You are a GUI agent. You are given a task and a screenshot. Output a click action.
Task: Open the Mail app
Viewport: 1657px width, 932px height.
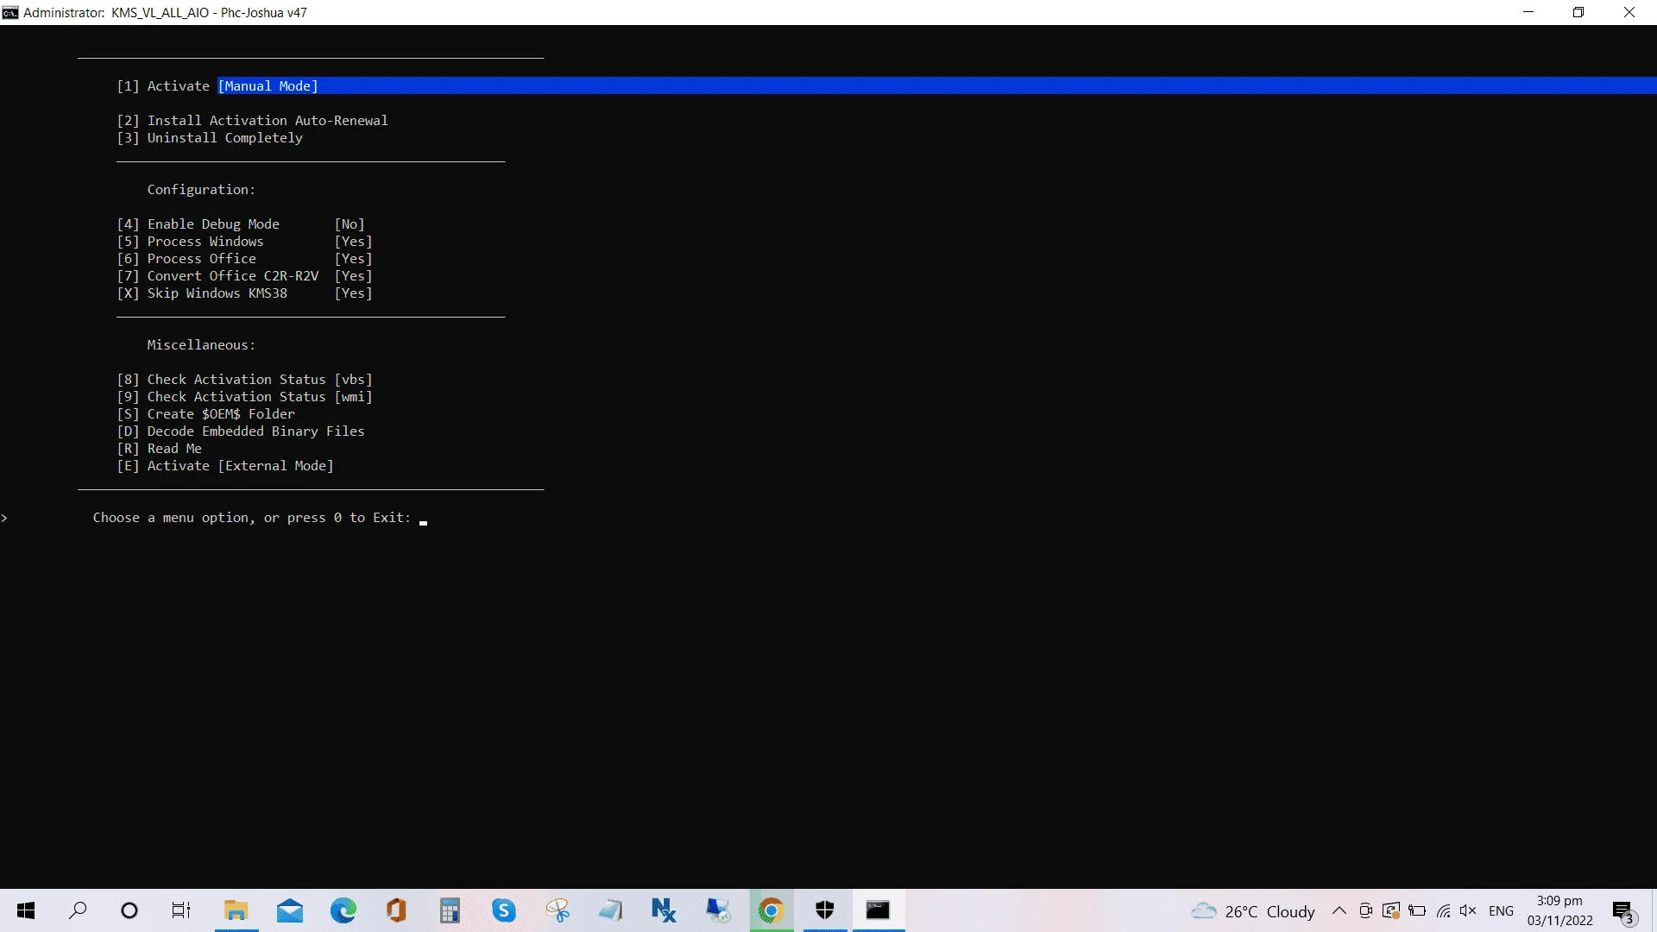click(290, 910)
